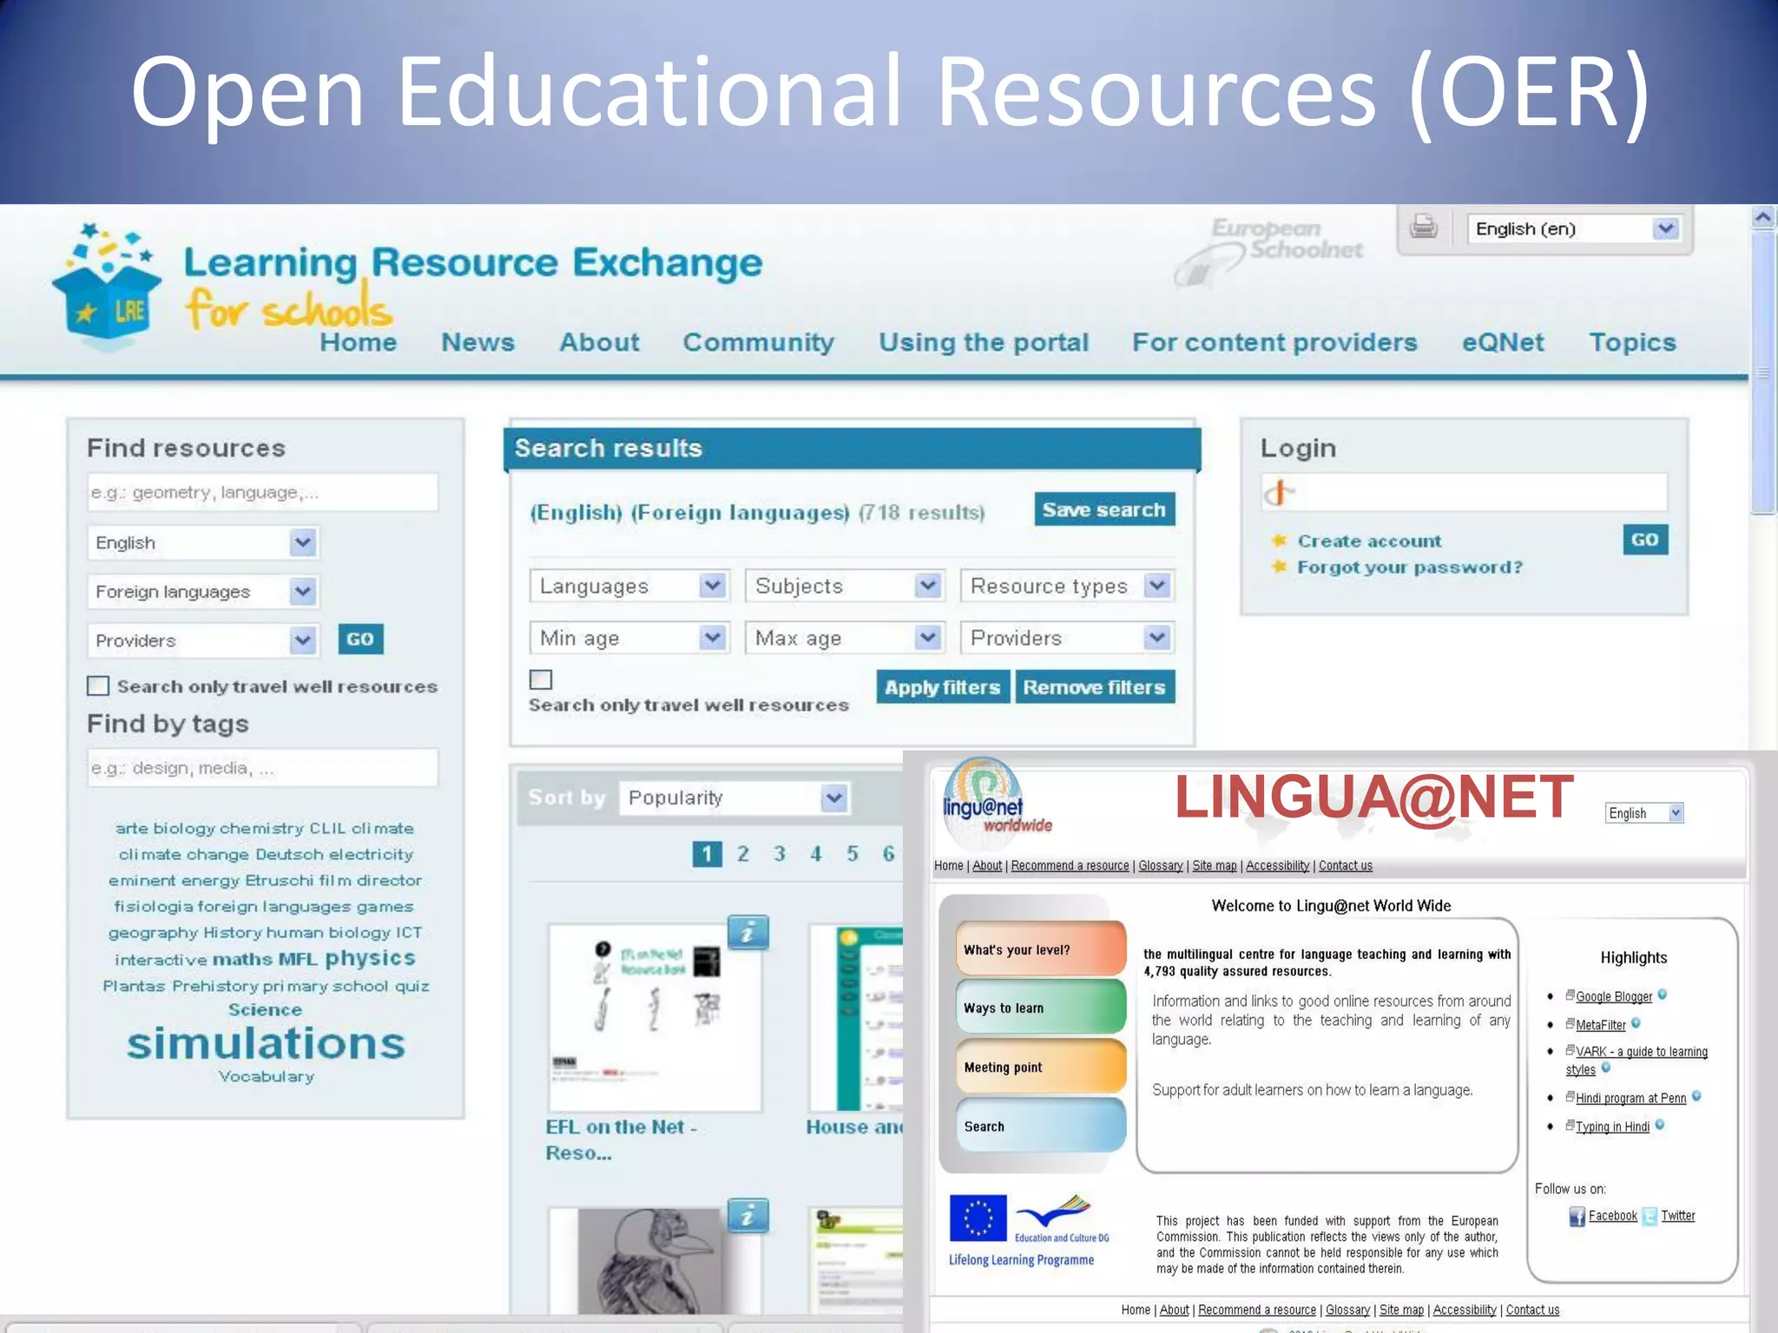Click the star icon beside Forgot your password
Viewport: 1778px width, 1333px height.
1279,567
